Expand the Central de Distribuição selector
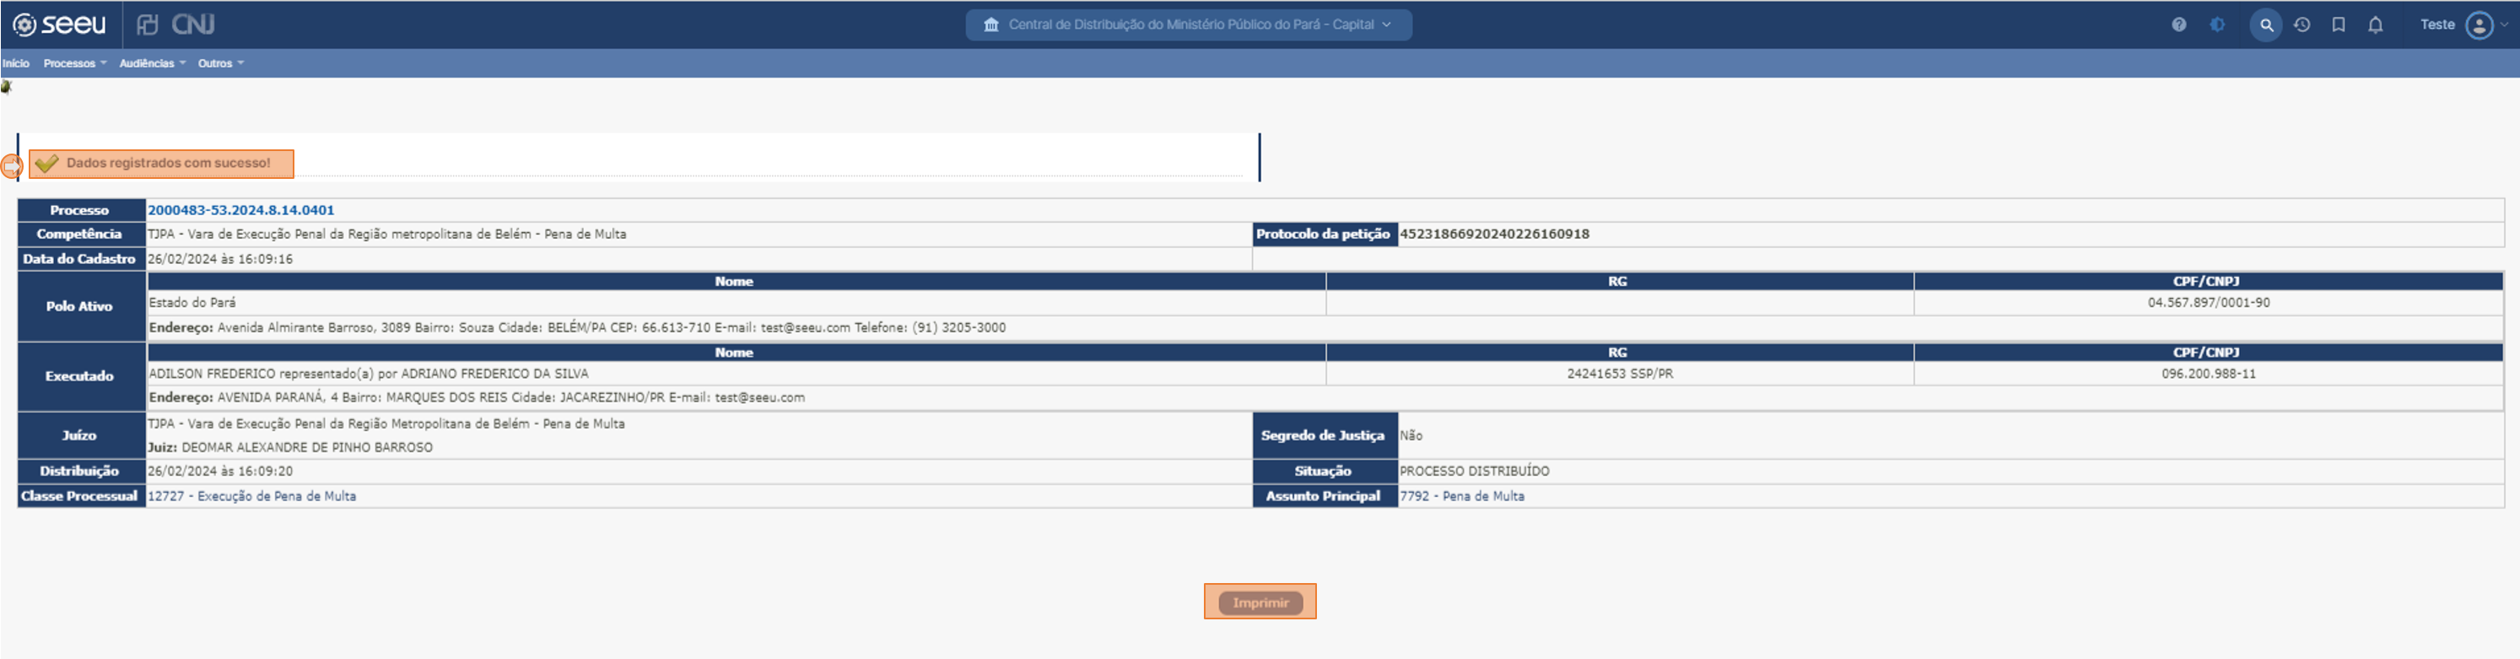 (1188, 24)
